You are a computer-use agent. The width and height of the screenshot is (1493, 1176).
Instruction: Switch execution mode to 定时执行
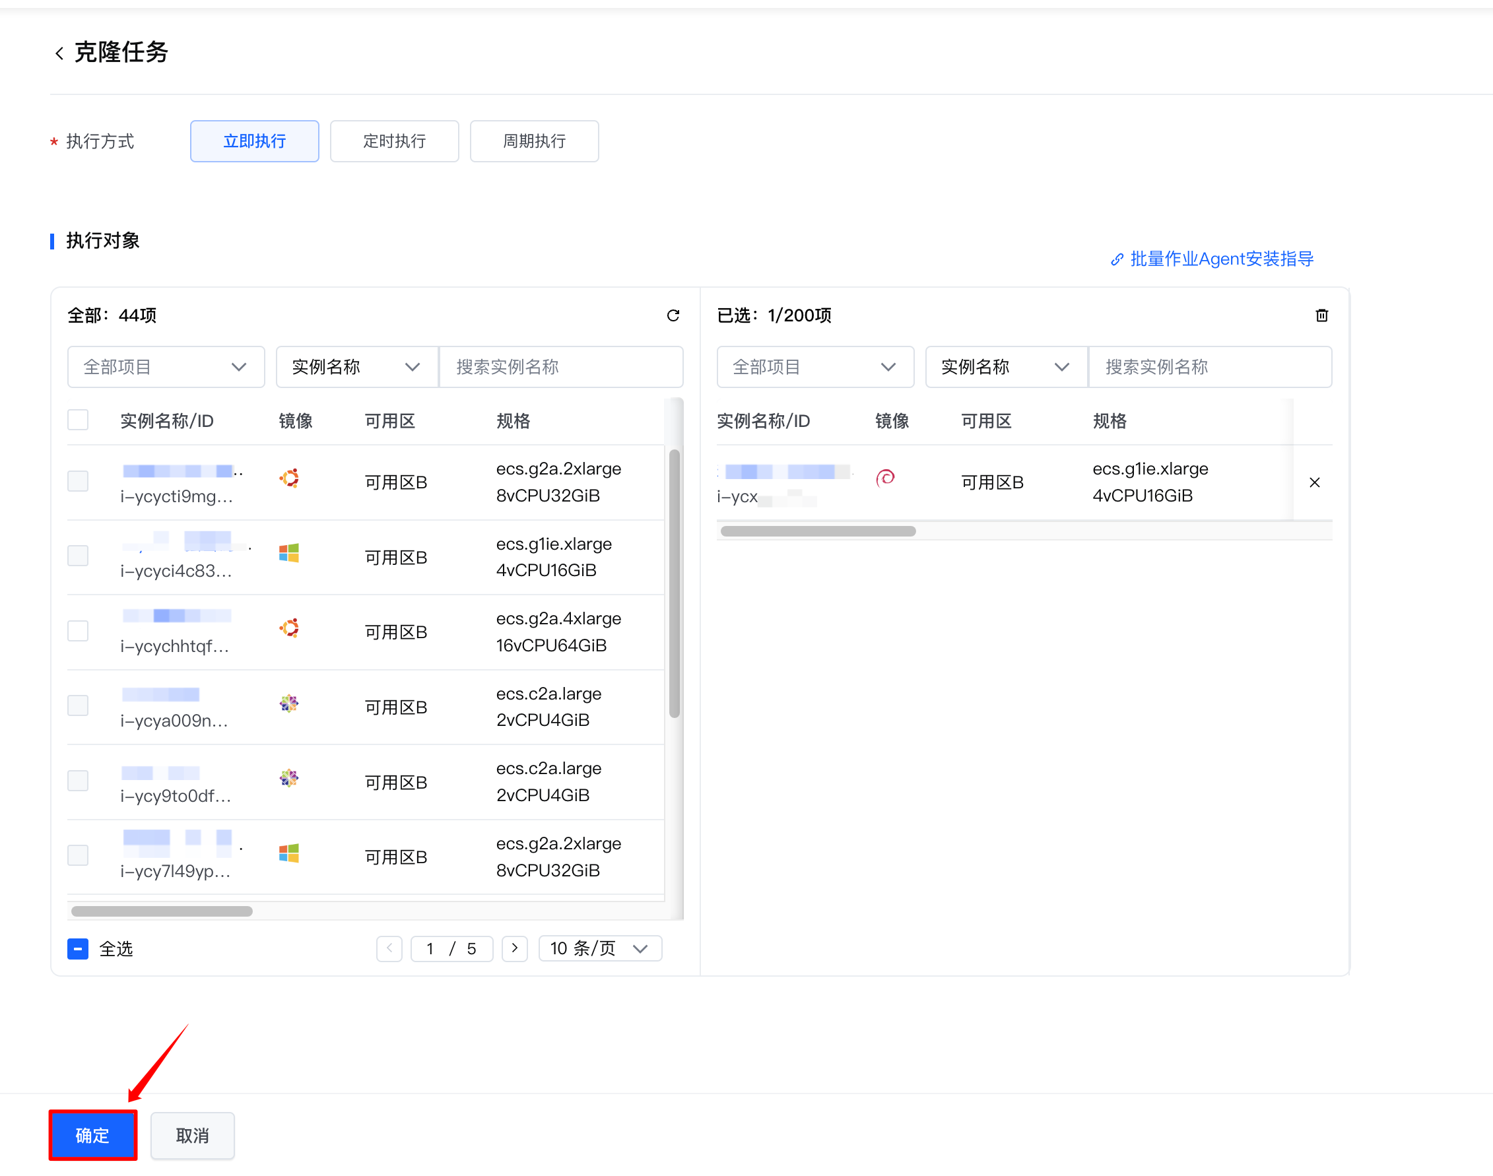pyautogui.click(x=394, y=141)
